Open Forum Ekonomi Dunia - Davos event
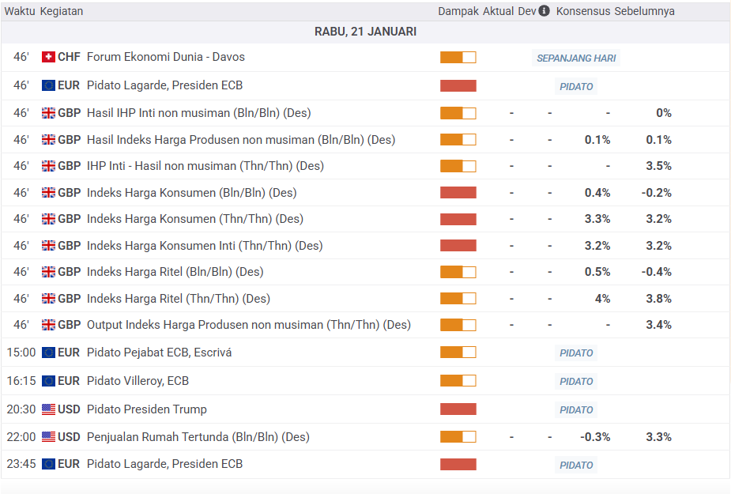Viewport: 731px width, 494px height. 165,57
